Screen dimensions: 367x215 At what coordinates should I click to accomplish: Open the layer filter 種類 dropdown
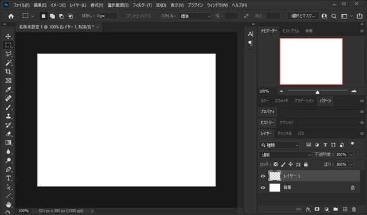click(279, 145)
